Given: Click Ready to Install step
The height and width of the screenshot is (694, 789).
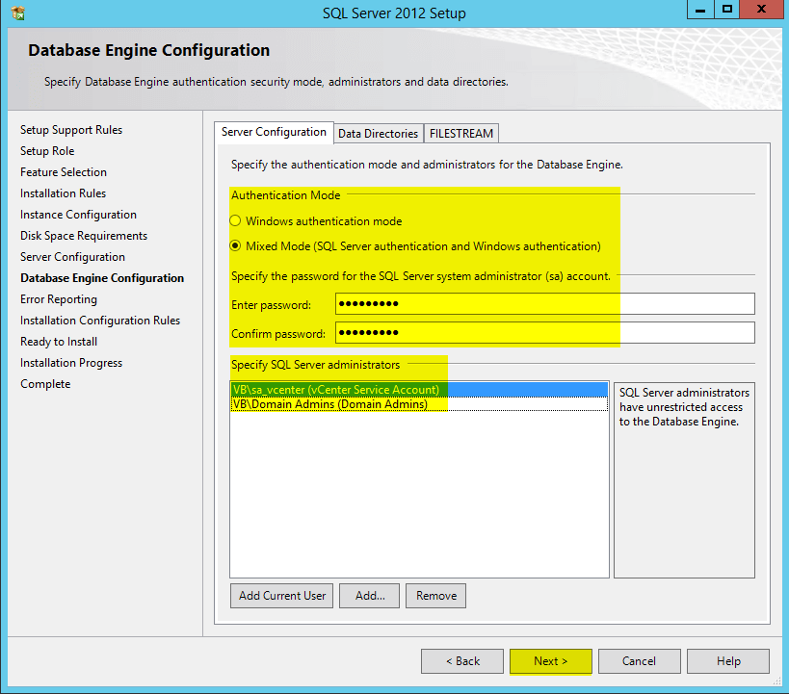Looking at the screenshot, I should (x=59, y=342).
